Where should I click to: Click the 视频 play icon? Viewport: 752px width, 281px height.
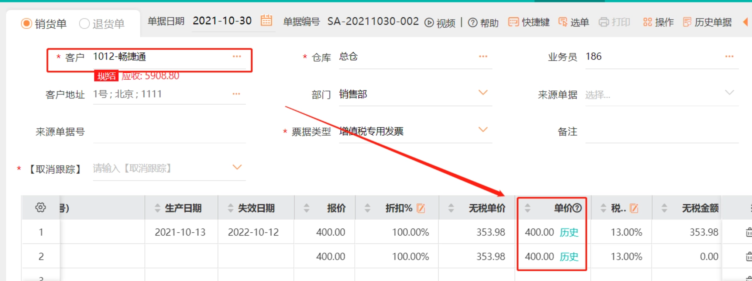[x=429, y=23]
